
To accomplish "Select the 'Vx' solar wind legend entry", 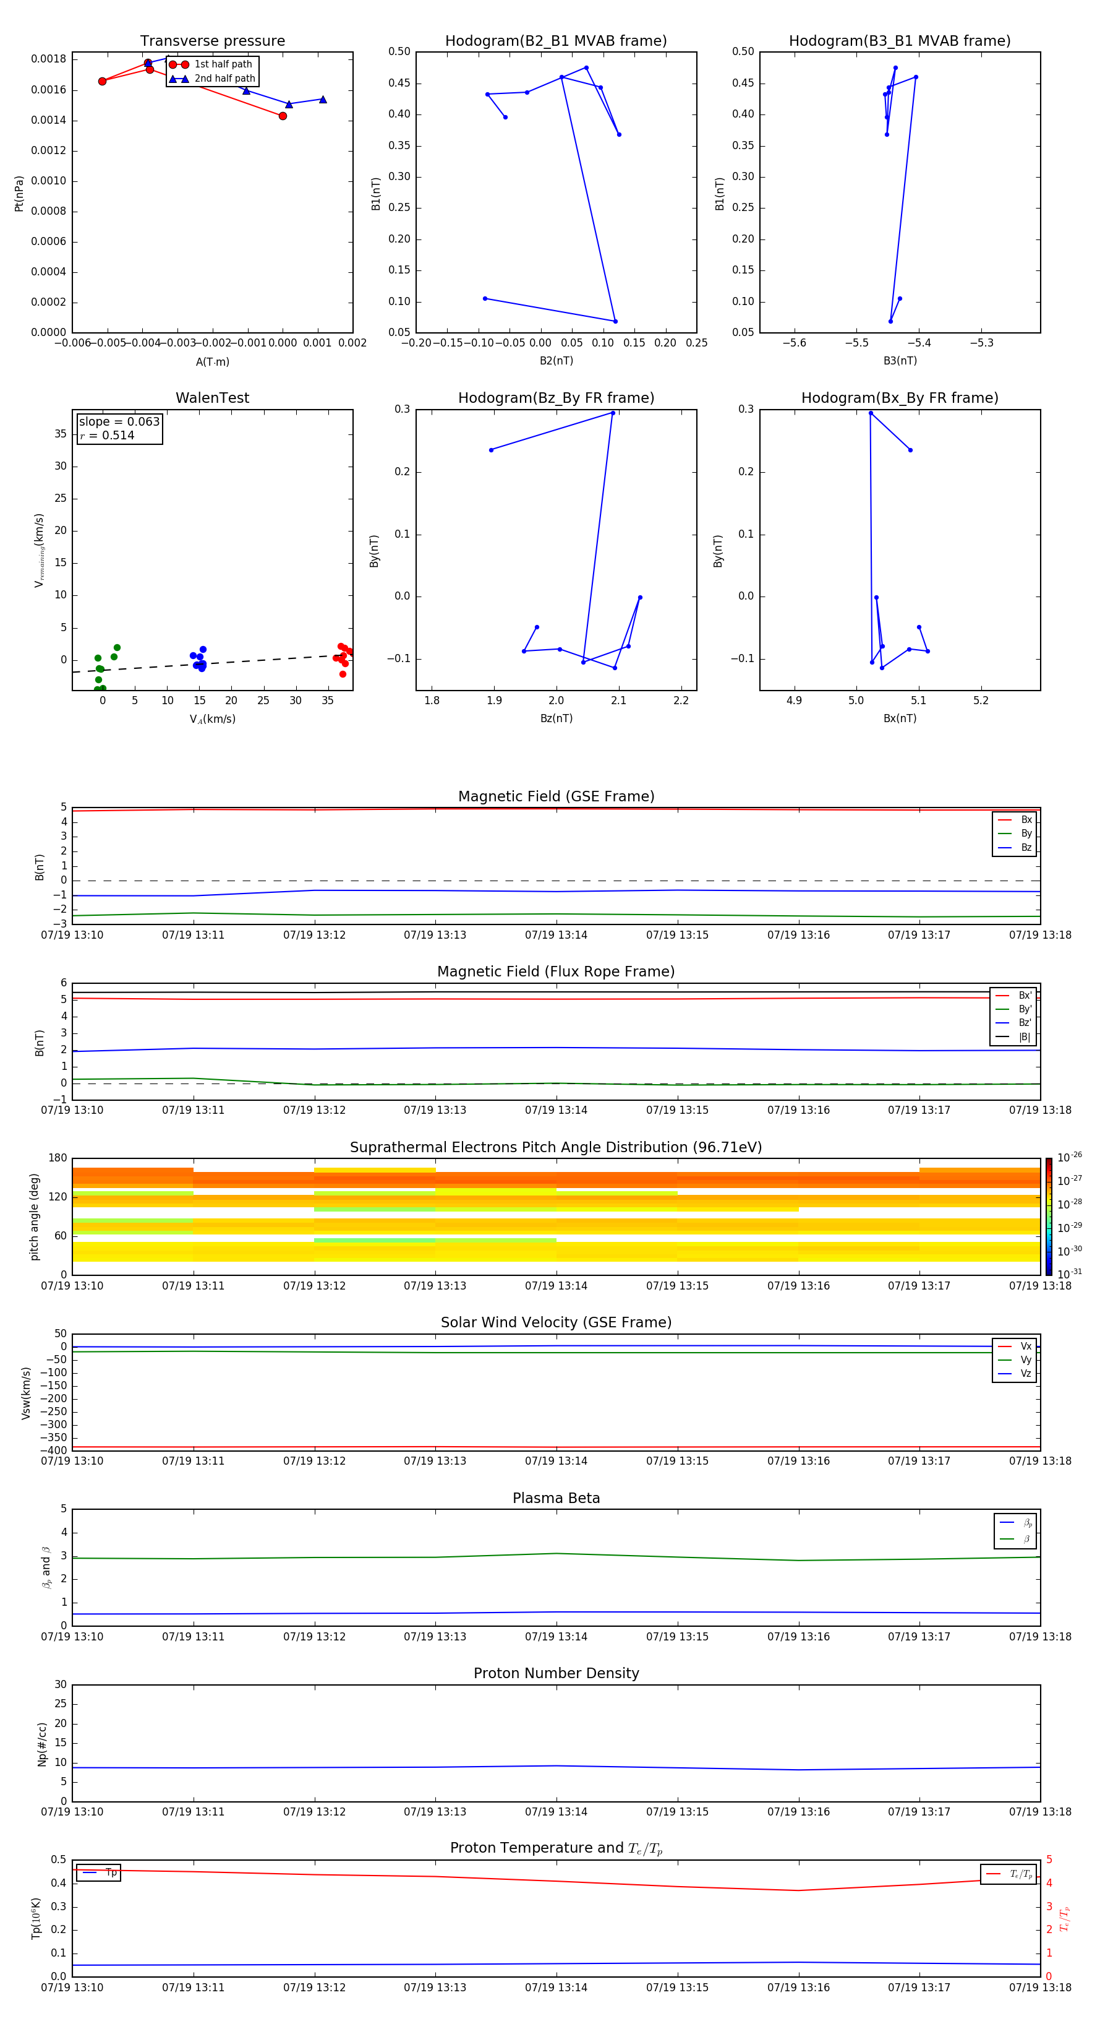I will (x=1015, y=1346).
